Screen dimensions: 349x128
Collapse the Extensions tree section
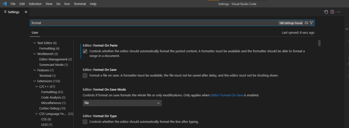(x=34, y=81)
